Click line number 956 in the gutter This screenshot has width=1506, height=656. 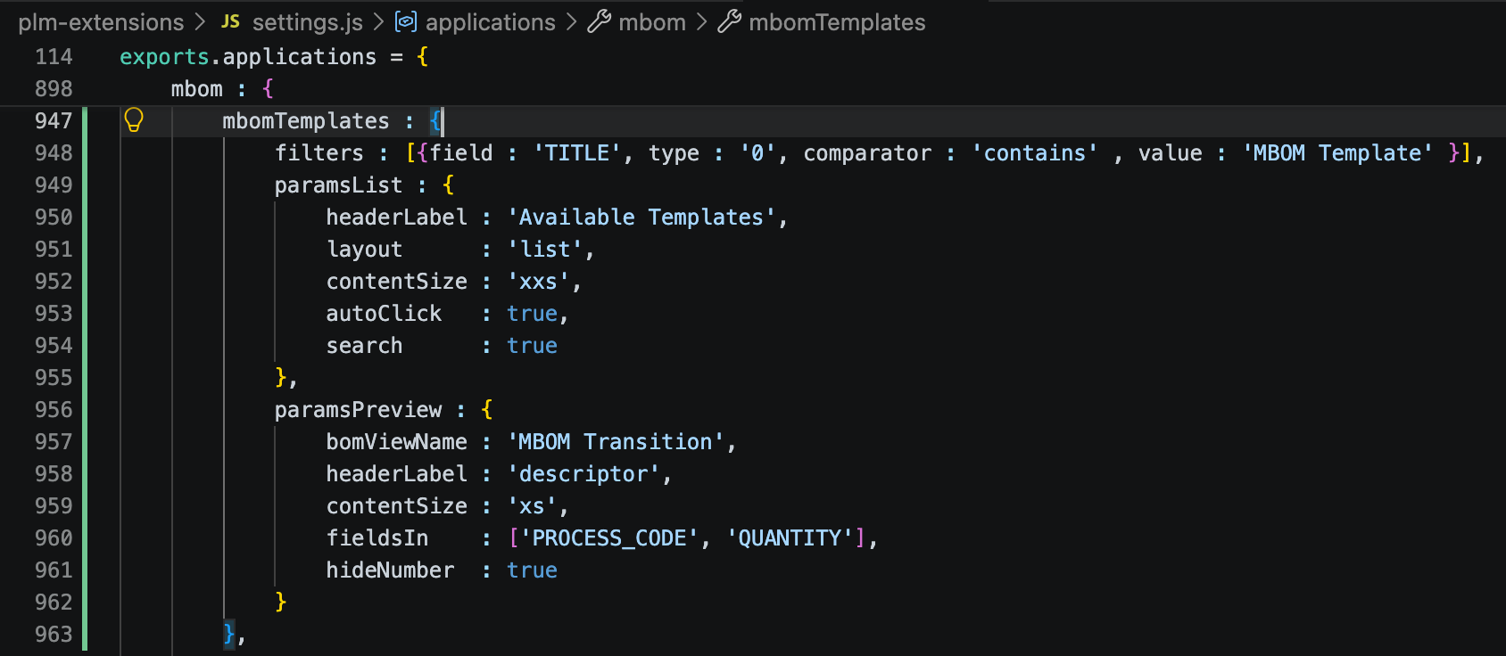pyautogui.click(x=54, y=410)
